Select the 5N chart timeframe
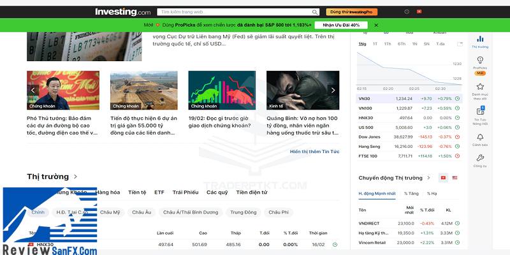Screen dimensions: 510x255 pos(426,44)
